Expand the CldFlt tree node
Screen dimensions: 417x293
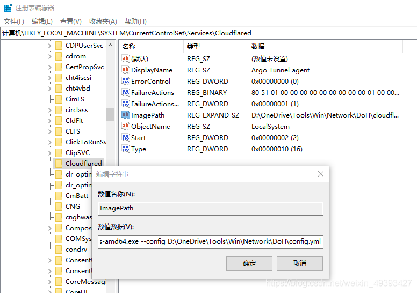click(x=50, y=121)
